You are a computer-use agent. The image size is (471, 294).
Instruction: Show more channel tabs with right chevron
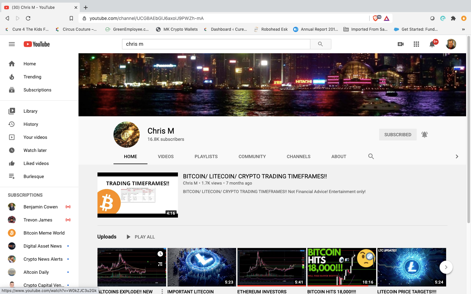pyautogui.click(x=457, y=156)
